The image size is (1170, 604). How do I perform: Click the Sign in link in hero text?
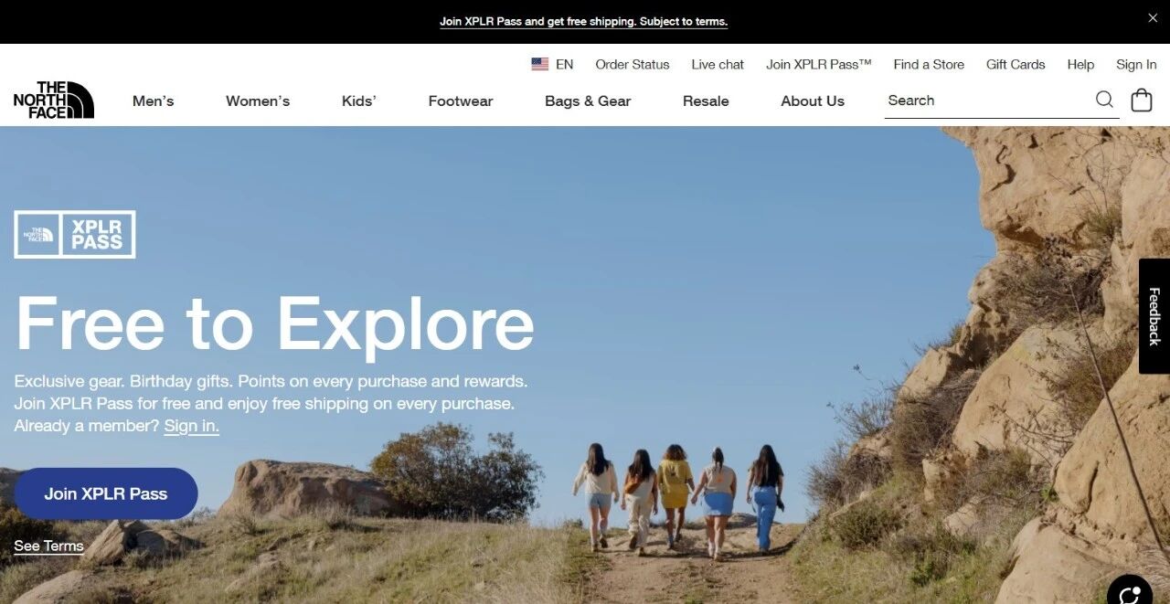[x=192, y=426]
